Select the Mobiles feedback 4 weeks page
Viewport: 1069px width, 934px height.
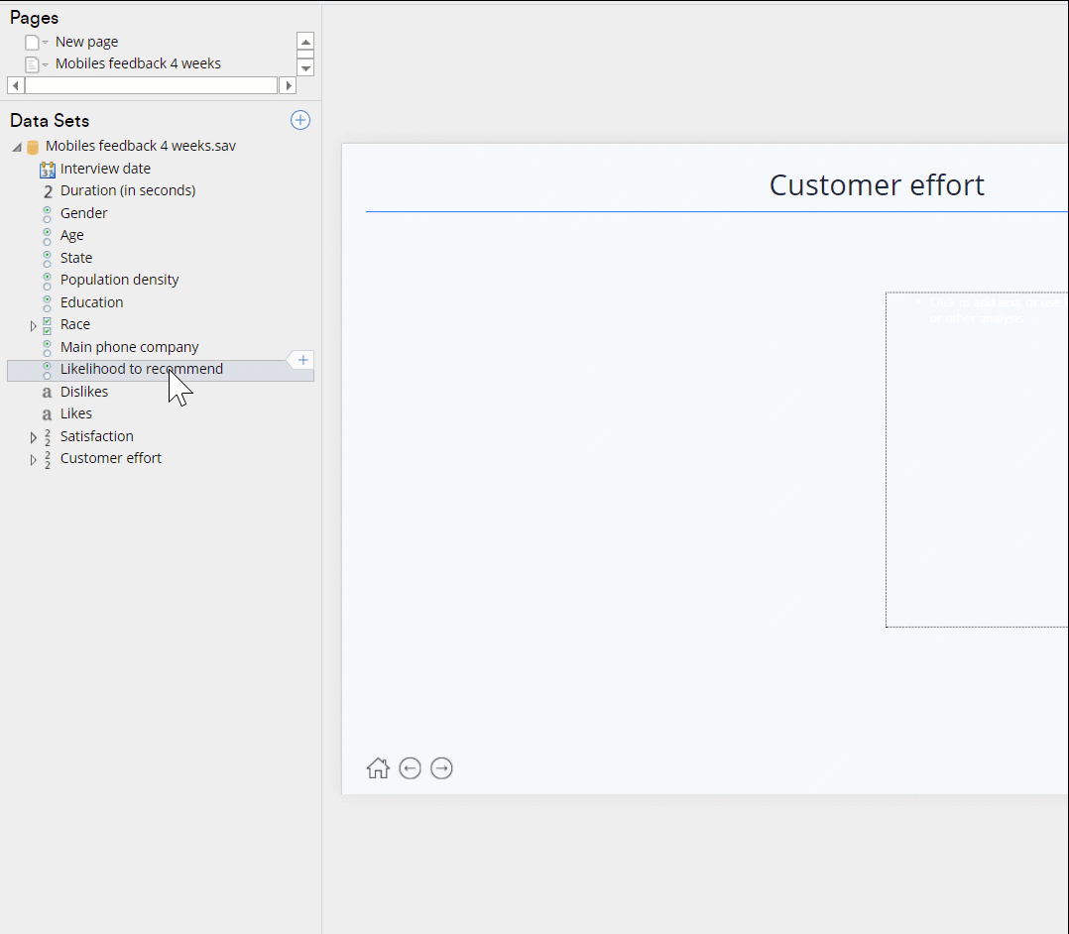tap(137, 62)
